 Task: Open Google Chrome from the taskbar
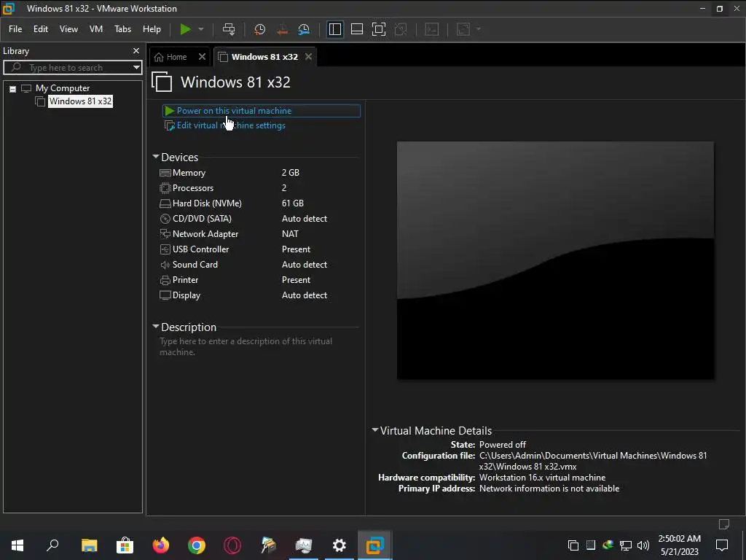pos(197,545)
